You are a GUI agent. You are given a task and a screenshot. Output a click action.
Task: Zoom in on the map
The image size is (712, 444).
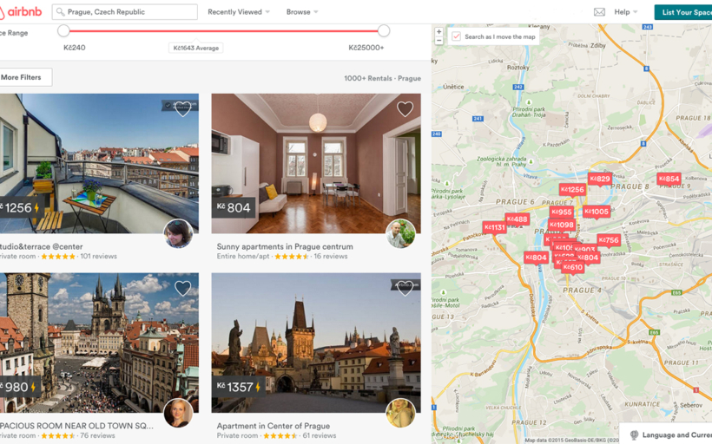click(x=439, y=32)
